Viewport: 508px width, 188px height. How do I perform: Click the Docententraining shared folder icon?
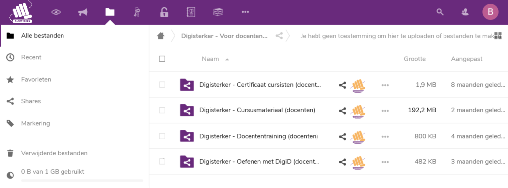pyautogui.click(x=187, y=136)
